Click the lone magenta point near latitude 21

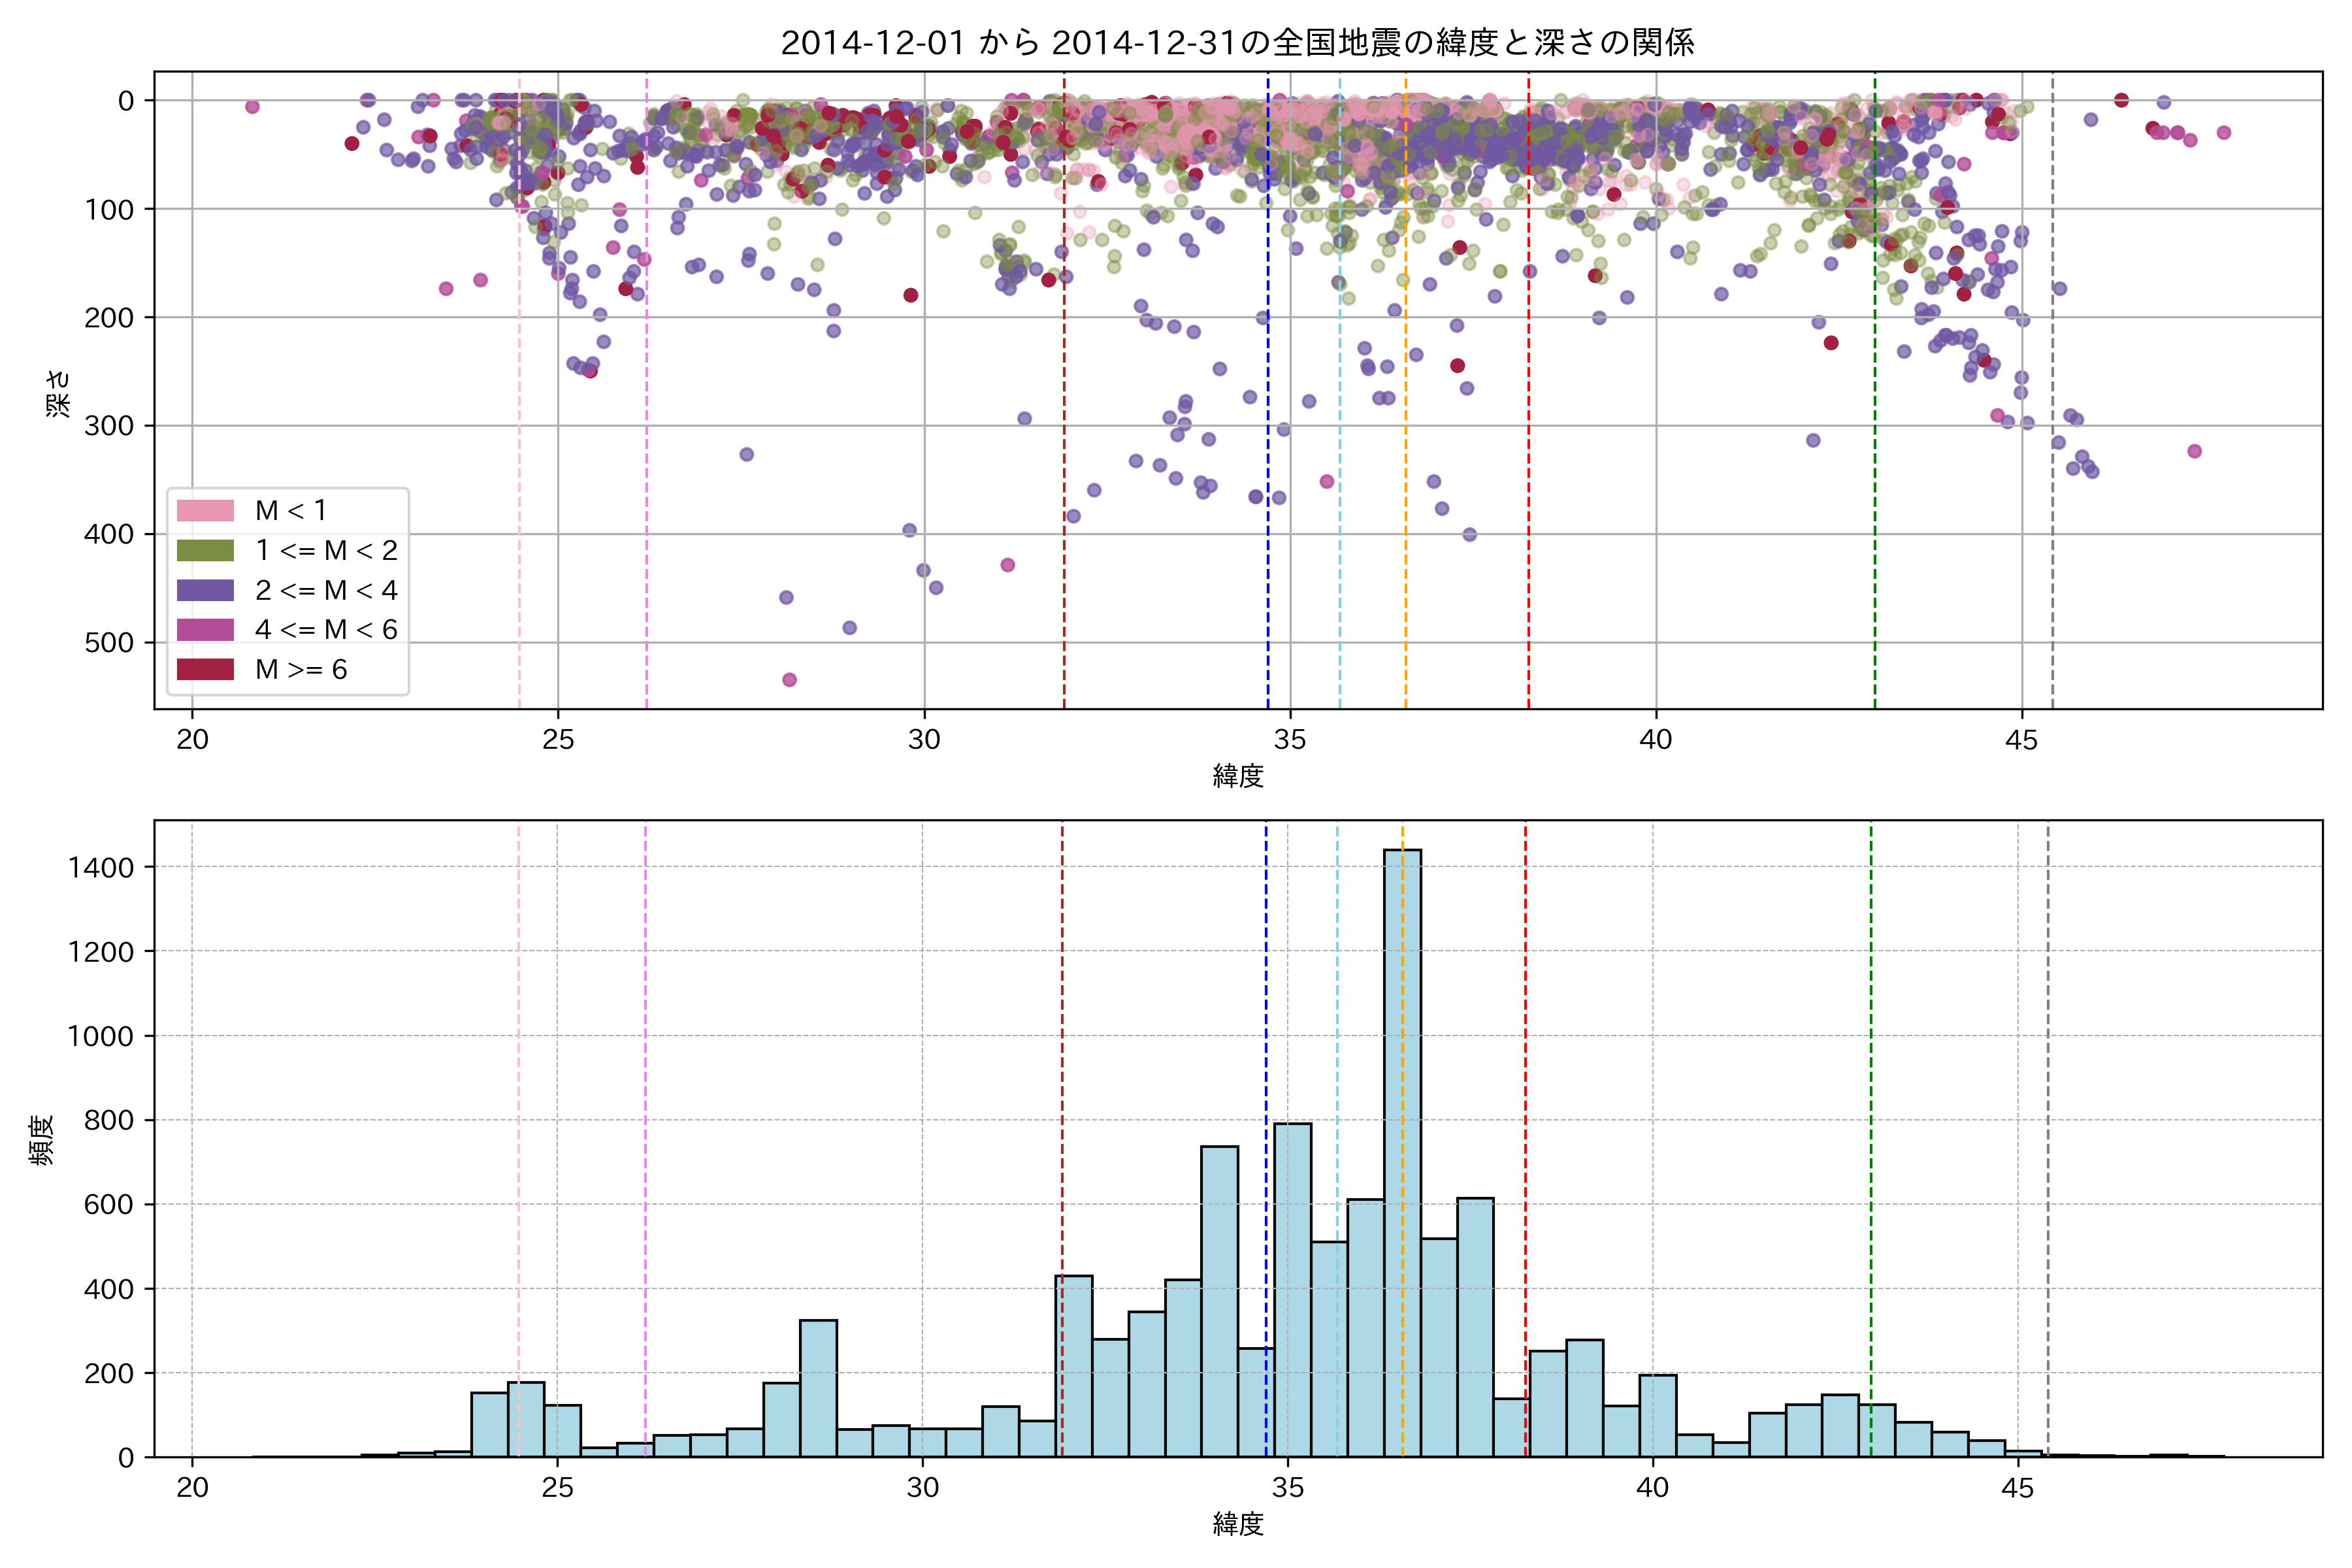(252, 107)
